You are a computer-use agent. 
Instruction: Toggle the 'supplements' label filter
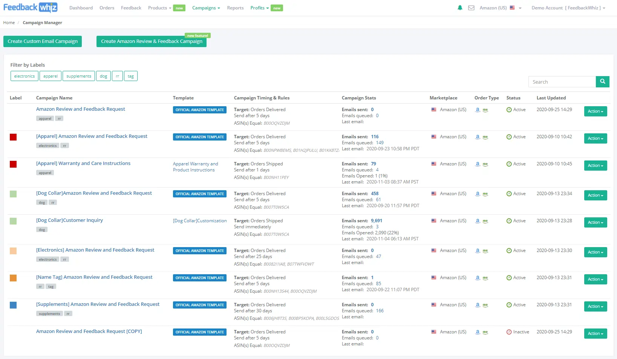pos(78,76)
